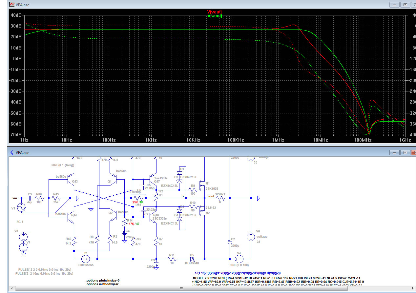Viewport: 416px width, 293px height.
Task: Click the plot window's waveform title icon
Action: point(12,5)
